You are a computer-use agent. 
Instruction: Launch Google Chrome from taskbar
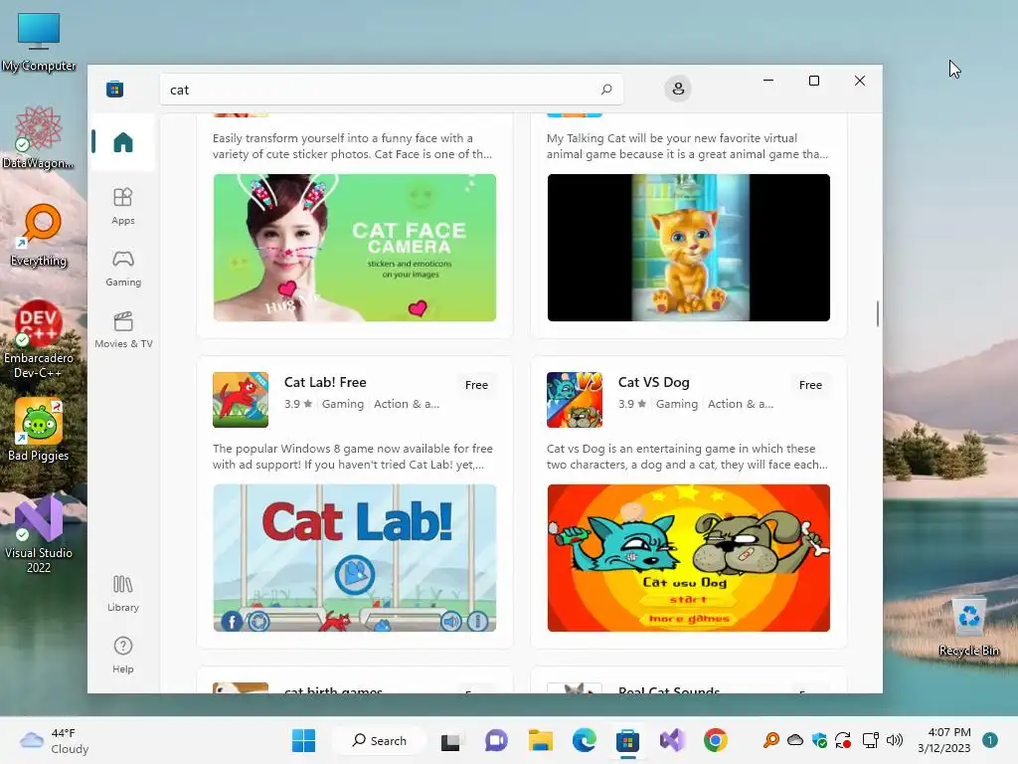coord(716,740)
